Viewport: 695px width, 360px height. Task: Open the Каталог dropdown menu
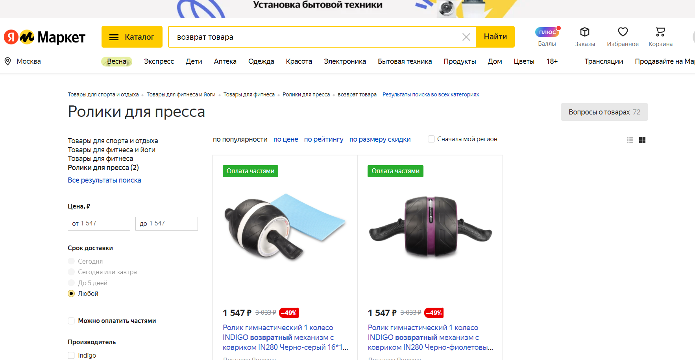pos(132,37)
